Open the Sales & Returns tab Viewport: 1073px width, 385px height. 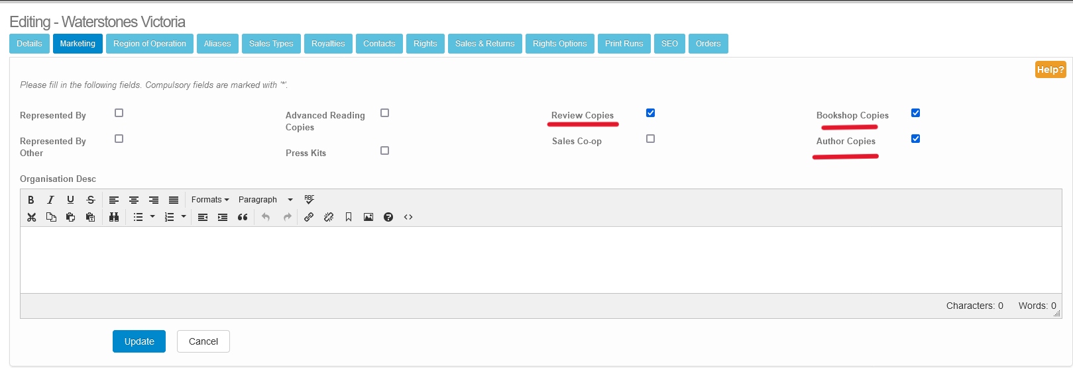(x=485, y=44)
